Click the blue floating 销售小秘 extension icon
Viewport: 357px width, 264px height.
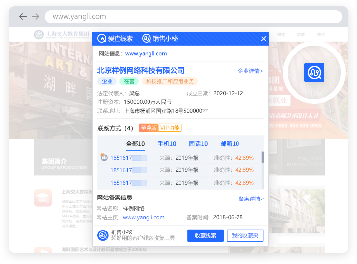click(314, 72)
